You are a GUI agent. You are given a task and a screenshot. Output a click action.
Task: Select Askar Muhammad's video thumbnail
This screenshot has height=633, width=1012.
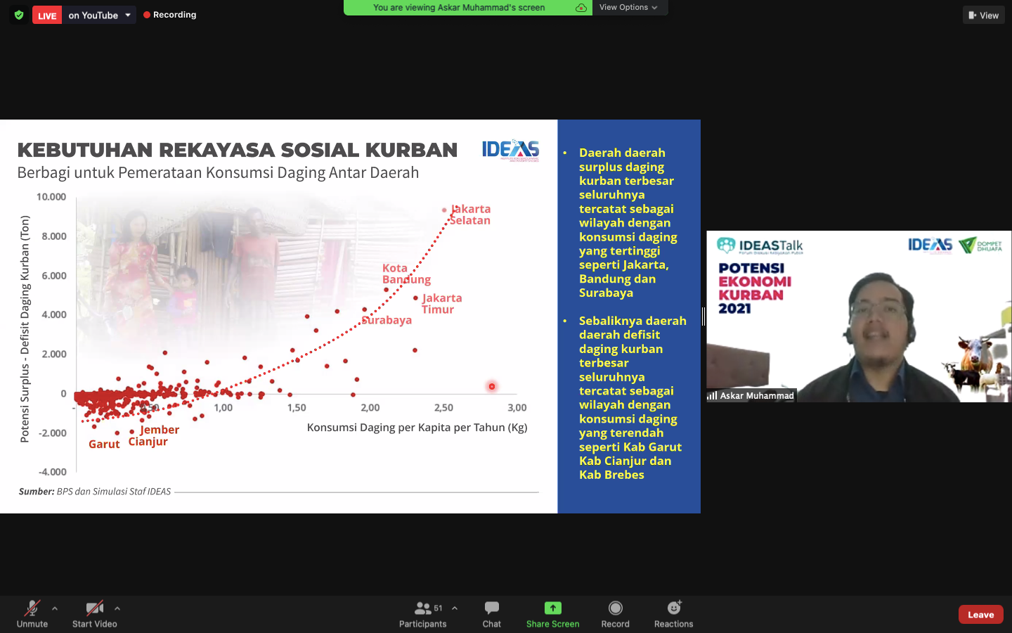(859, 316)
